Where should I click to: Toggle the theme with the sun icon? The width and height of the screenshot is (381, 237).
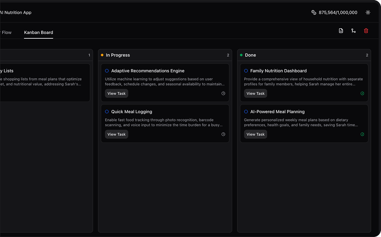(368, 12)
